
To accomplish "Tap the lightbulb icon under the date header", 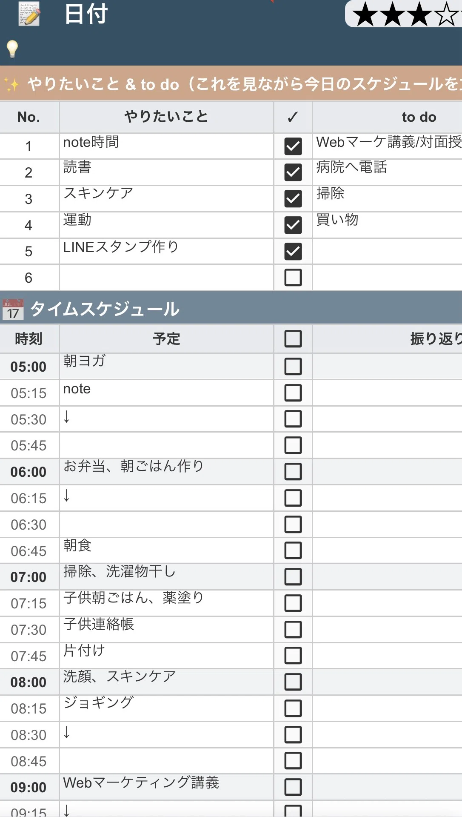I will pos(12,49).
